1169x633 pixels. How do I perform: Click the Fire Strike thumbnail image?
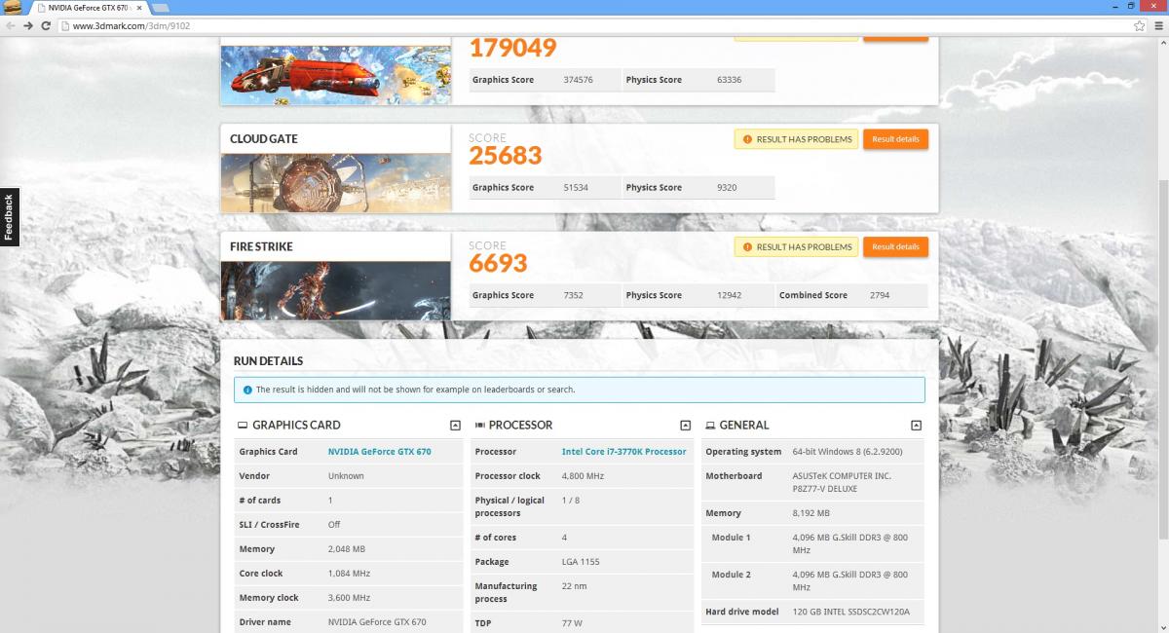pos(336,290)
